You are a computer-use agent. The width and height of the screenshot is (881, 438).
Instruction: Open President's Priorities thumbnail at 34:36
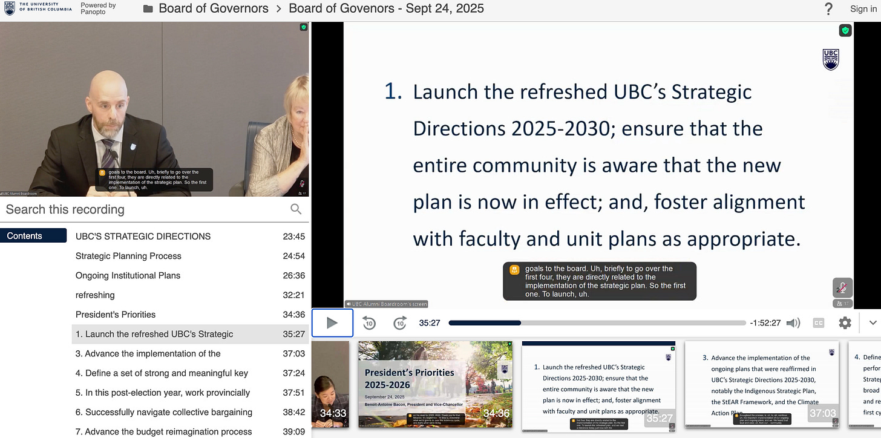[435, 385]
